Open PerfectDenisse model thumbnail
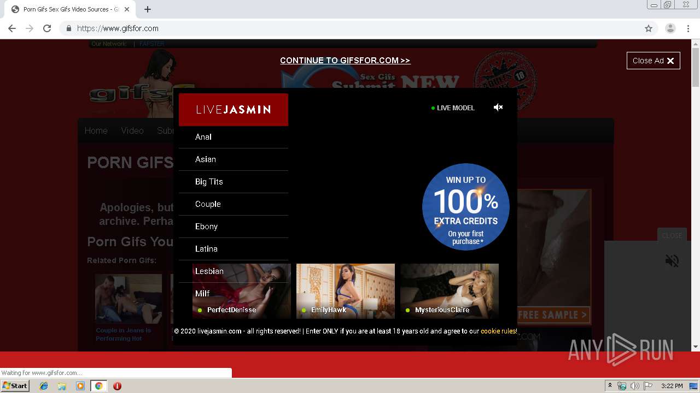The image size is (700, 393). click(x=242, y=291)
